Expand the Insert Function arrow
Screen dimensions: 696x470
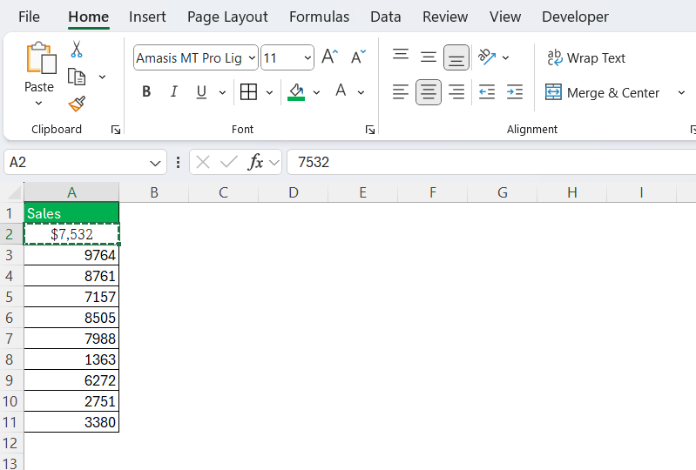(x=274, y=162)
